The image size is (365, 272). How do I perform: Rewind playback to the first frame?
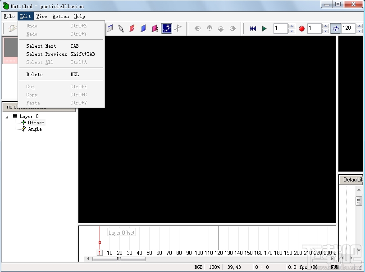click(x=253, y=28)
